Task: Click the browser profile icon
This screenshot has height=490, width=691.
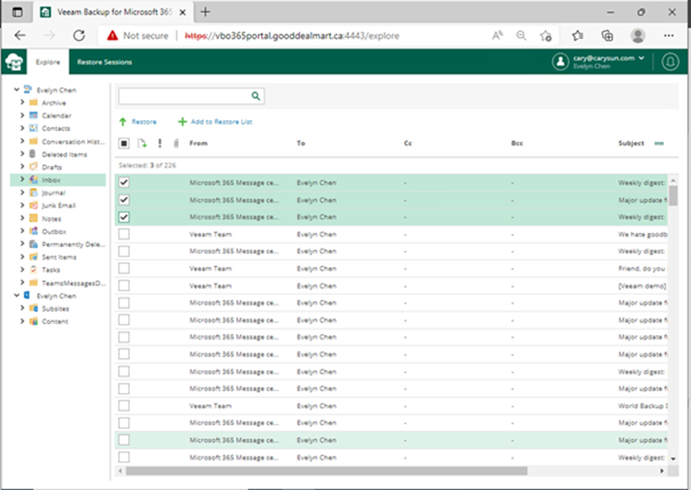Action: [638, 36]
